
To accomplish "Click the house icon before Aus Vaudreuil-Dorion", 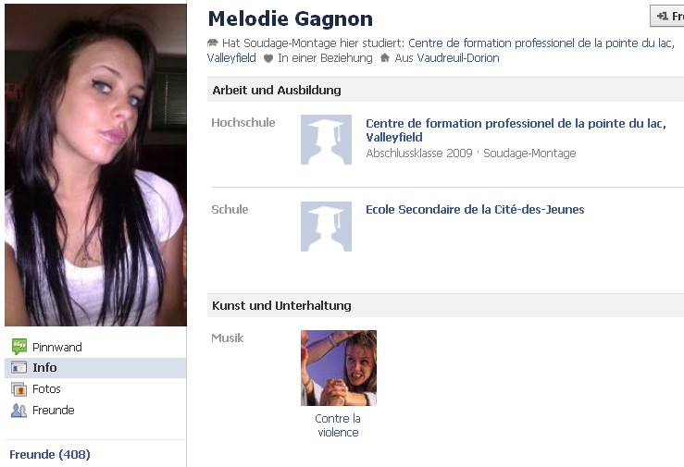I will [385, 57].
